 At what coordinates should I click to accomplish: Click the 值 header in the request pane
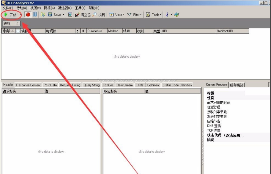click(72, 91)
